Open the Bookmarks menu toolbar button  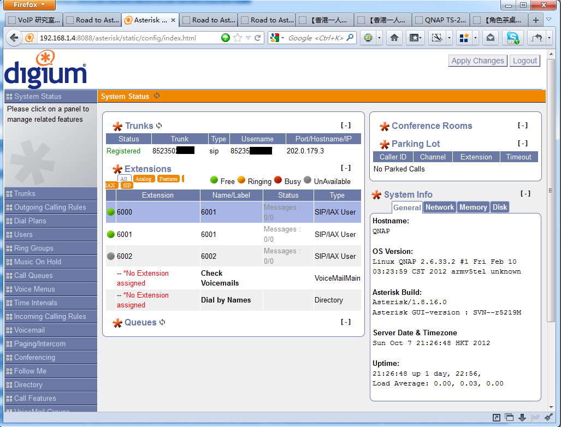[415, 38]
